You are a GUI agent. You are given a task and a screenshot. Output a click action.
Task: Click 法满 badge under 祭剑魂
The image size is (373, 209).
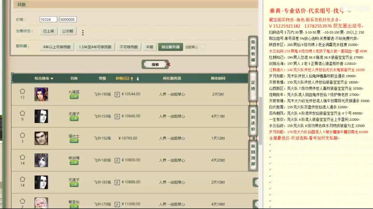pos(74,163)
